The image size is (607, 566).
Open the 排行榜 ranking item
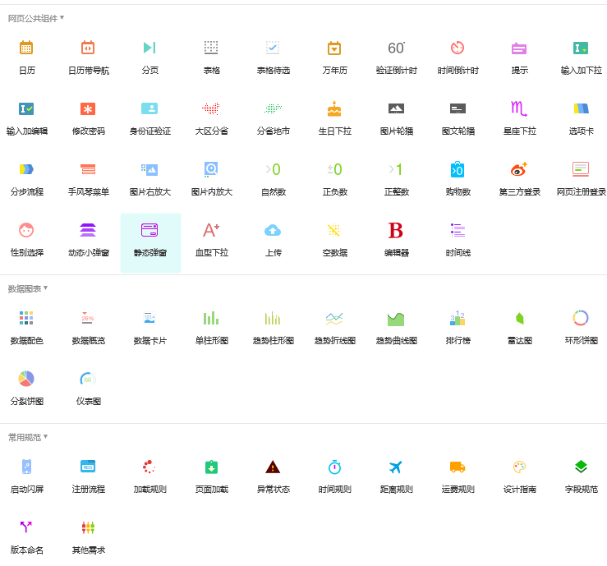click(x=458, y=318)
